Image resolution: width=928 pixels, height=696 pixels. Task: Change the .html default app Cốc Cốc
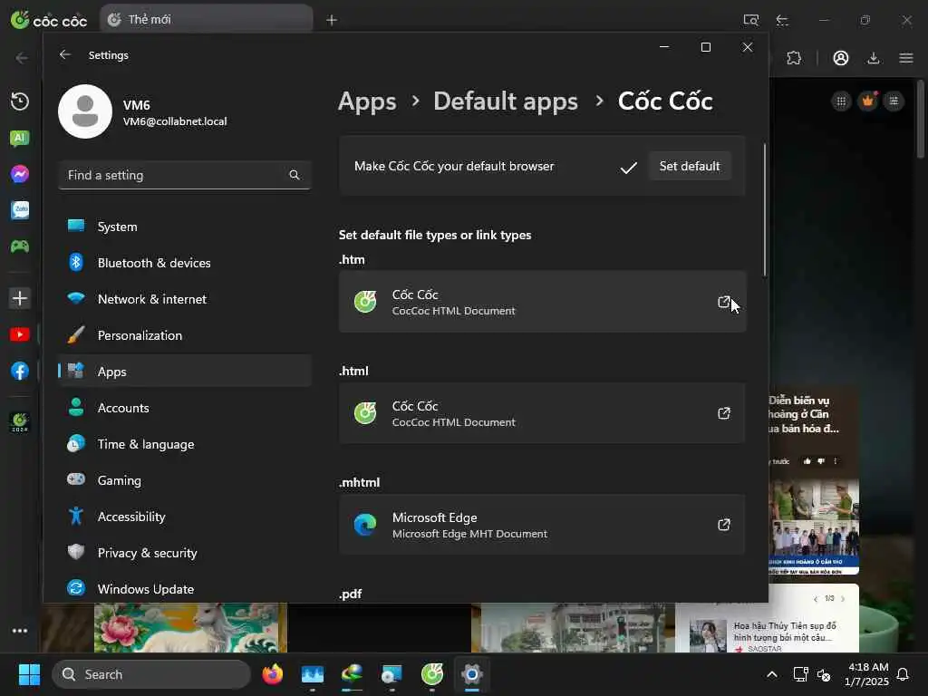[x=542, y=413]
